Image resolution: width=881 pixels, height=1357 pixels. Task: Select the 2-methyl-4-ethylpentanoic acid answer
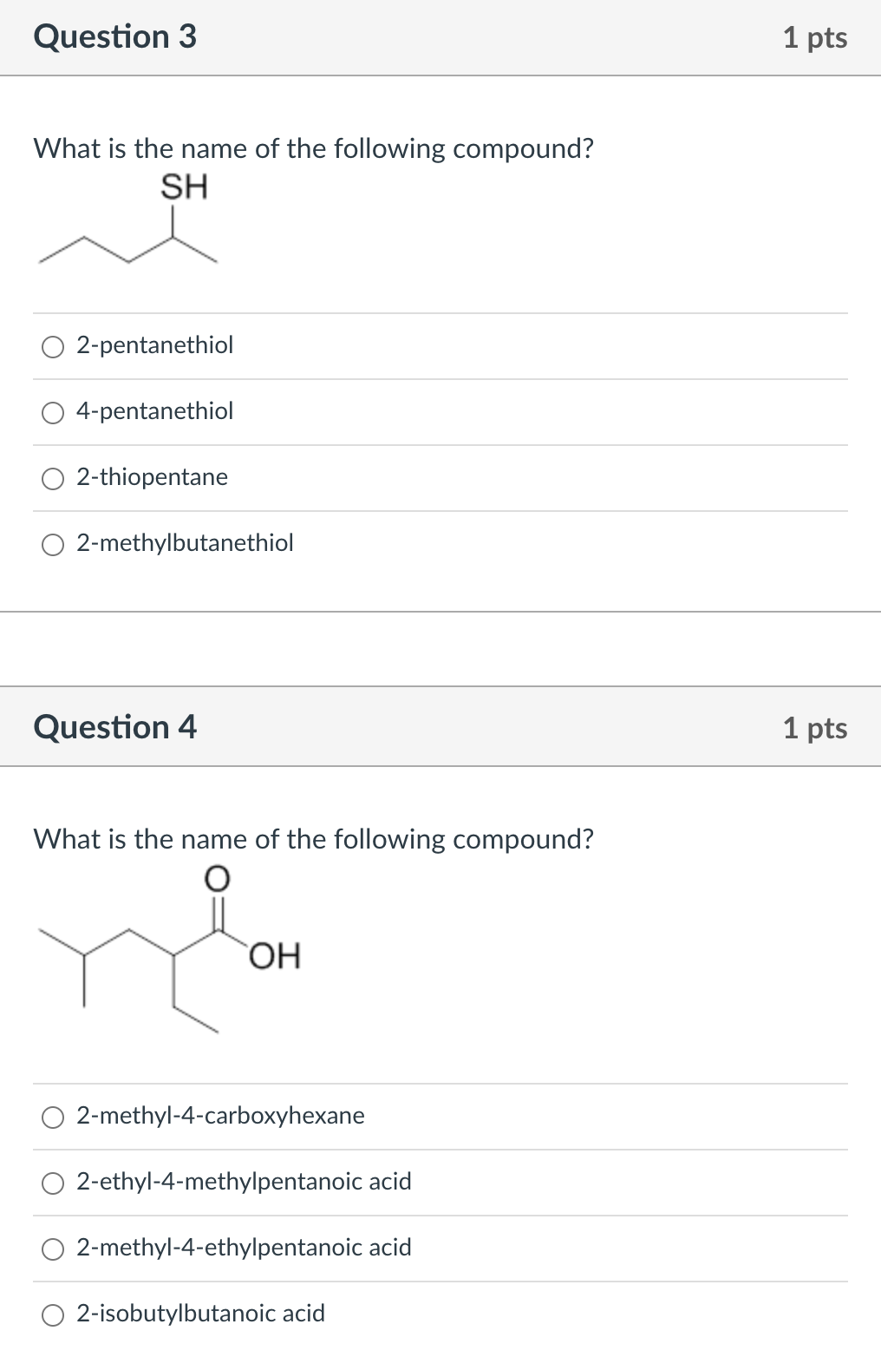(x=53, y=1249)
